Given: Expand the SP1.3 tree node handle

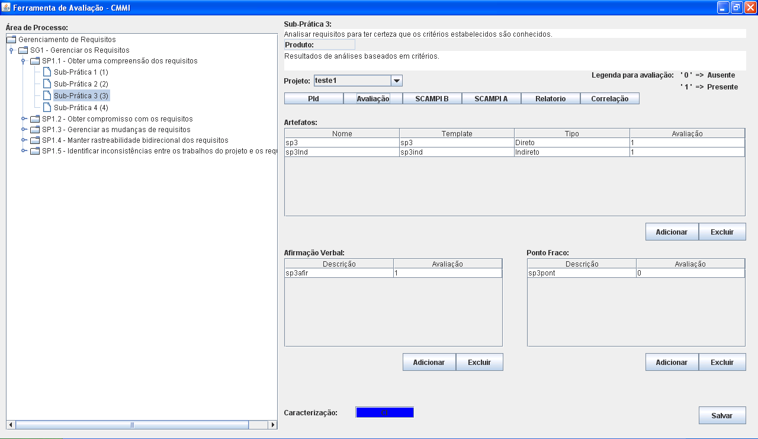Looking at the screenshot, I should 24,130.
